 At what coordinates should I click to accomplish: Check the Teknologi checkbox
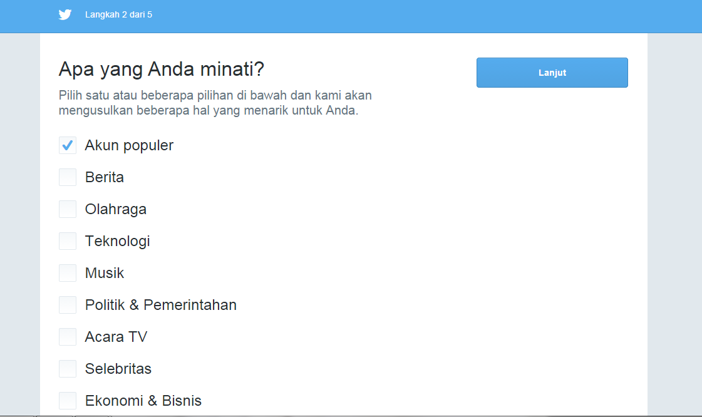(x=68, y=241)
